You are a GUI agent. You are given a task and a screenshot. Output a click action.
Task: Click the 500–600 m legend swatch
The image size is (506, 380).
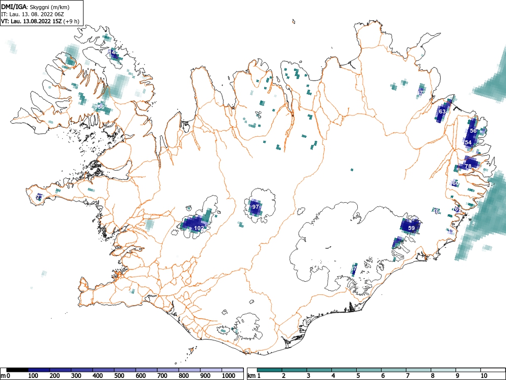point(125,370)
